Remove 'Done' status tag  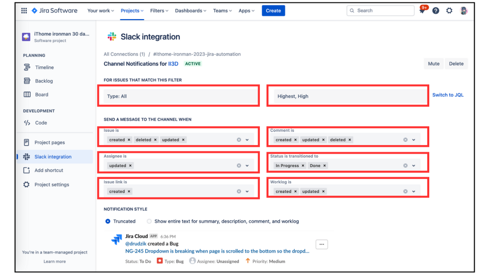tap(324, 166)
